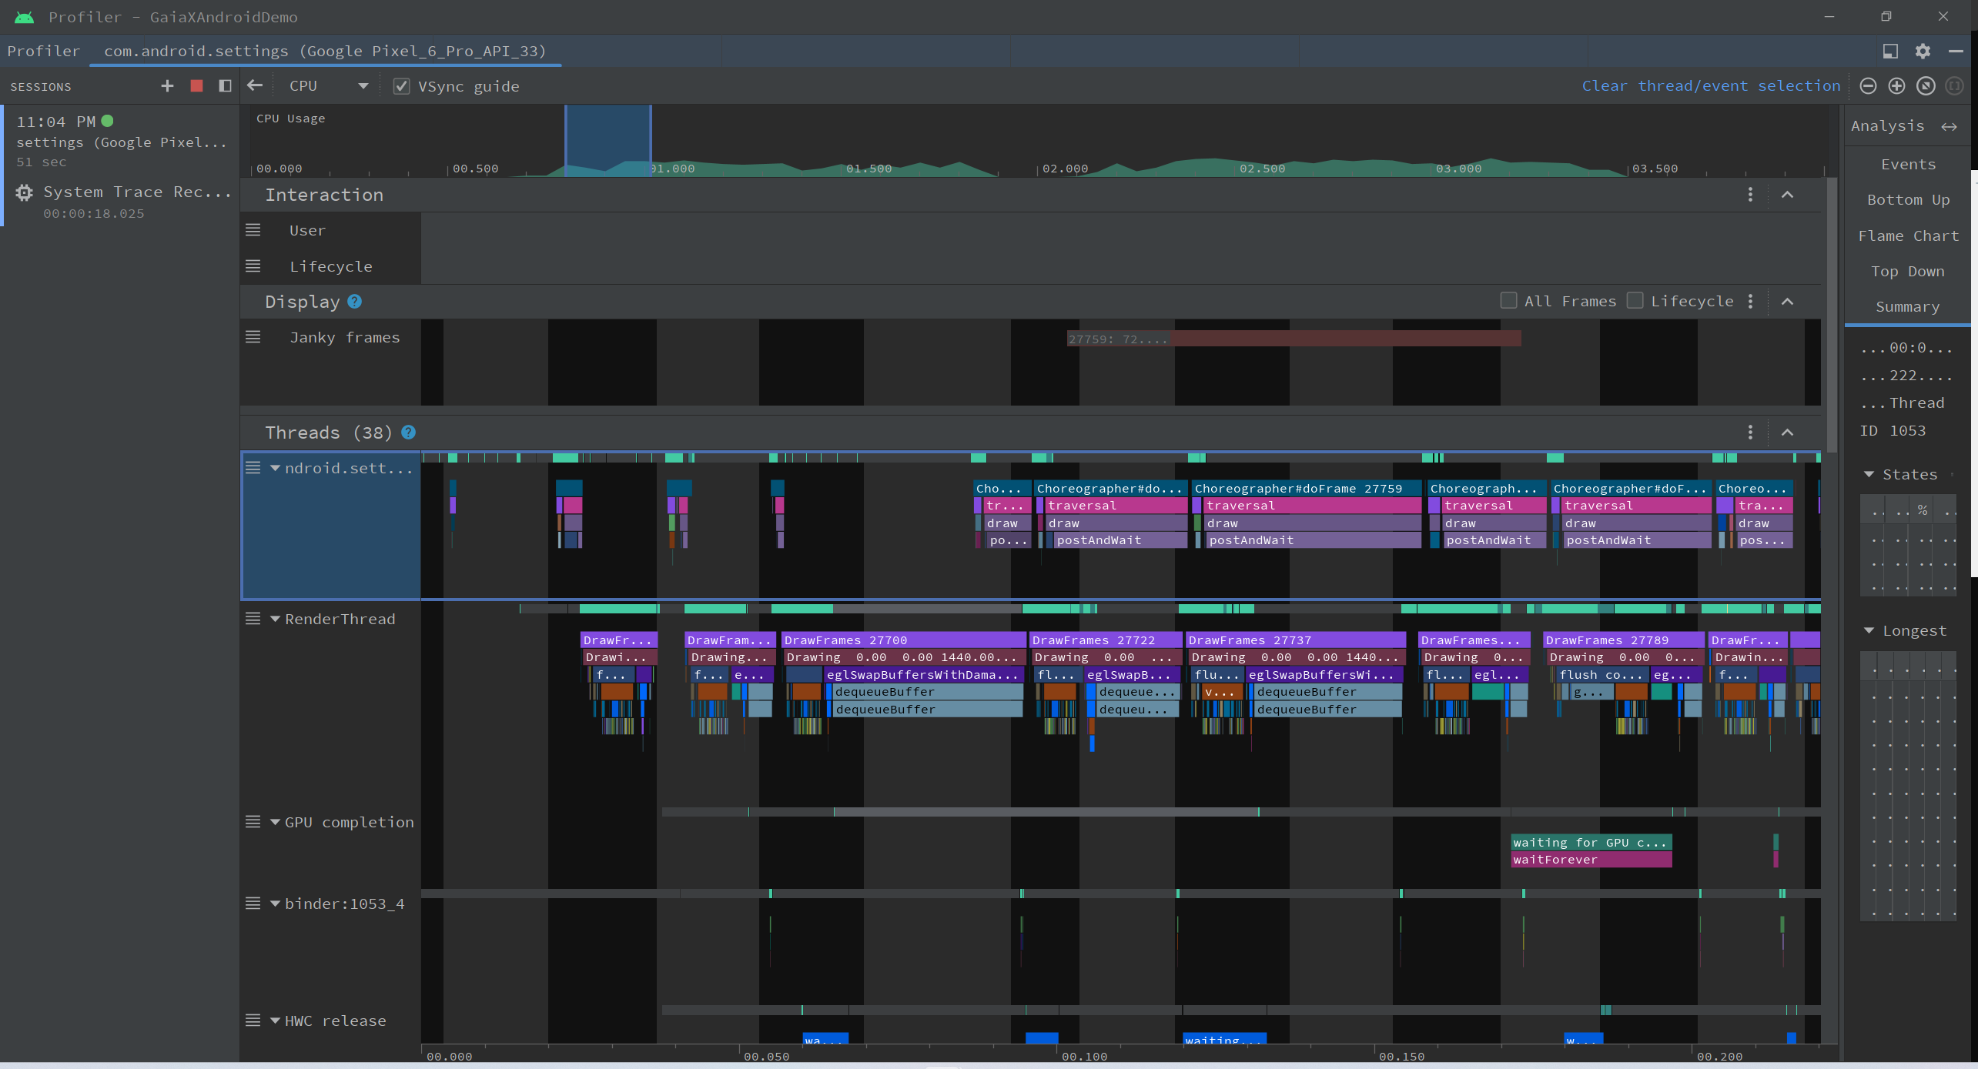The image size is (1978, 1069).
Task: Collapse the Interaction section
Action: click(x=1787, y=195)
